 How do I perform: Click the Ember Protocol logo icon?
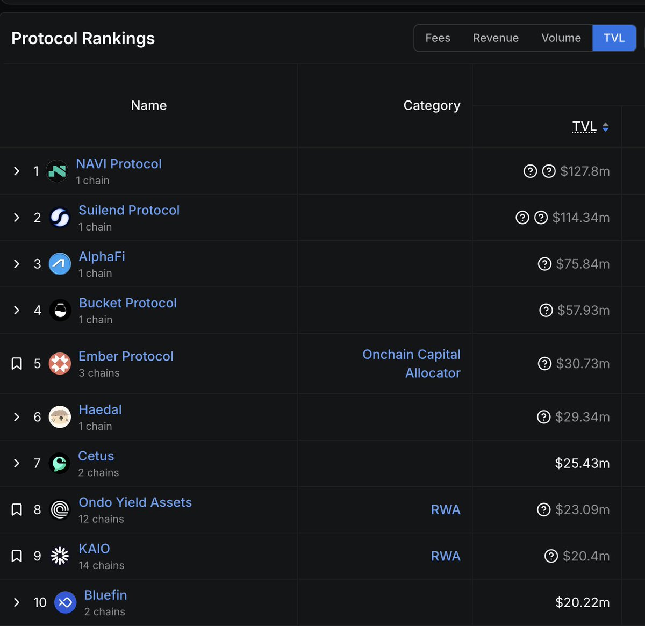coord(60,364)
